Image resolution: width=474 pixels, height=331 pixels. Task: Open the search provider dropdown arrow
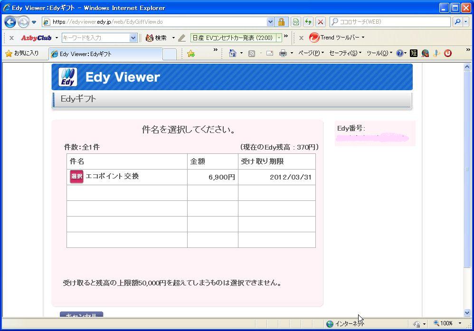click(x=466, y=22)
